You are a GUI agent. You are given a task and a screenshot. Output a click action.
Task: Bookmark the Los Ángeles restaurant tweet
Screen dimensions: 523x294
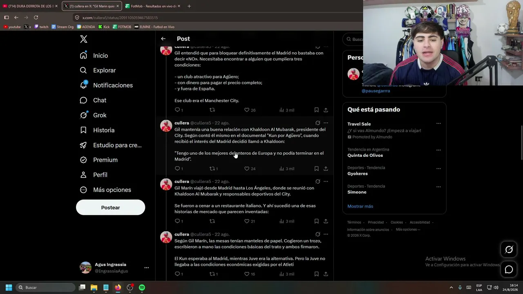point(316,221)
